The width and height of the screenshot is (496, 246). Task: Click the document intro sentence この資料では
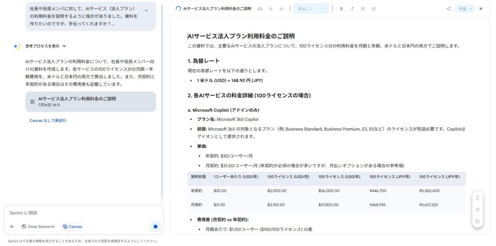coord(324,46)
